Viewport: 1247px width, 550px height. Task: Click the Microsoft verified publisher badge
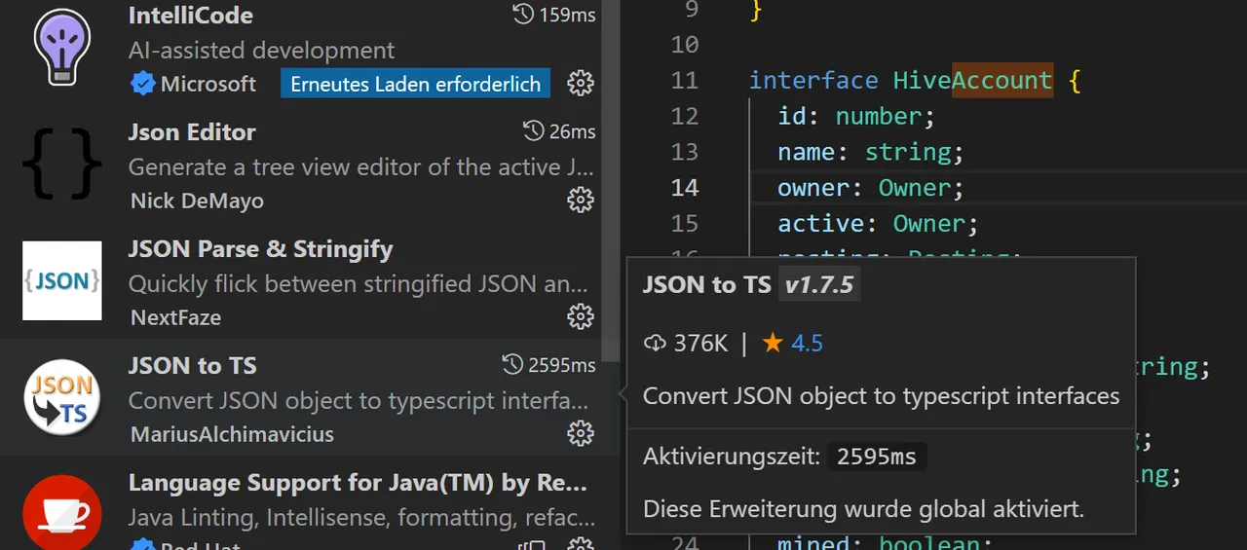[143, 84]
